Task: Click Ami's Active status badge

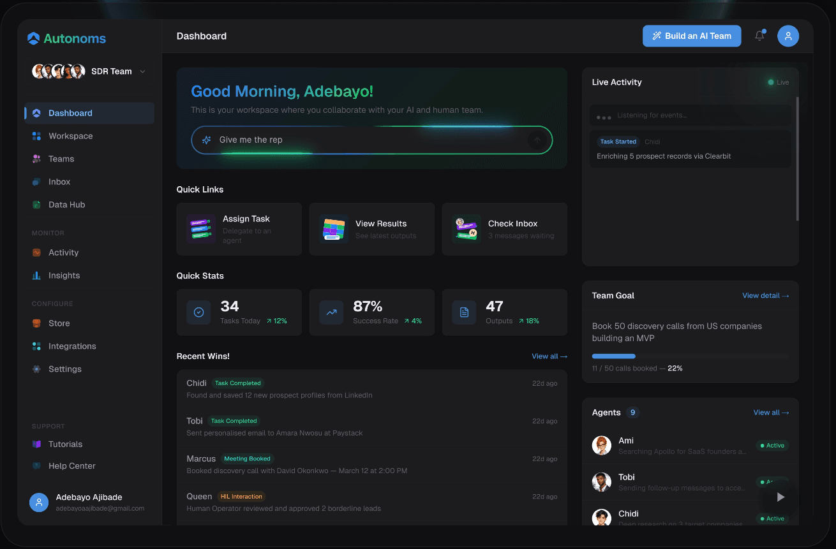Action: 772,446
